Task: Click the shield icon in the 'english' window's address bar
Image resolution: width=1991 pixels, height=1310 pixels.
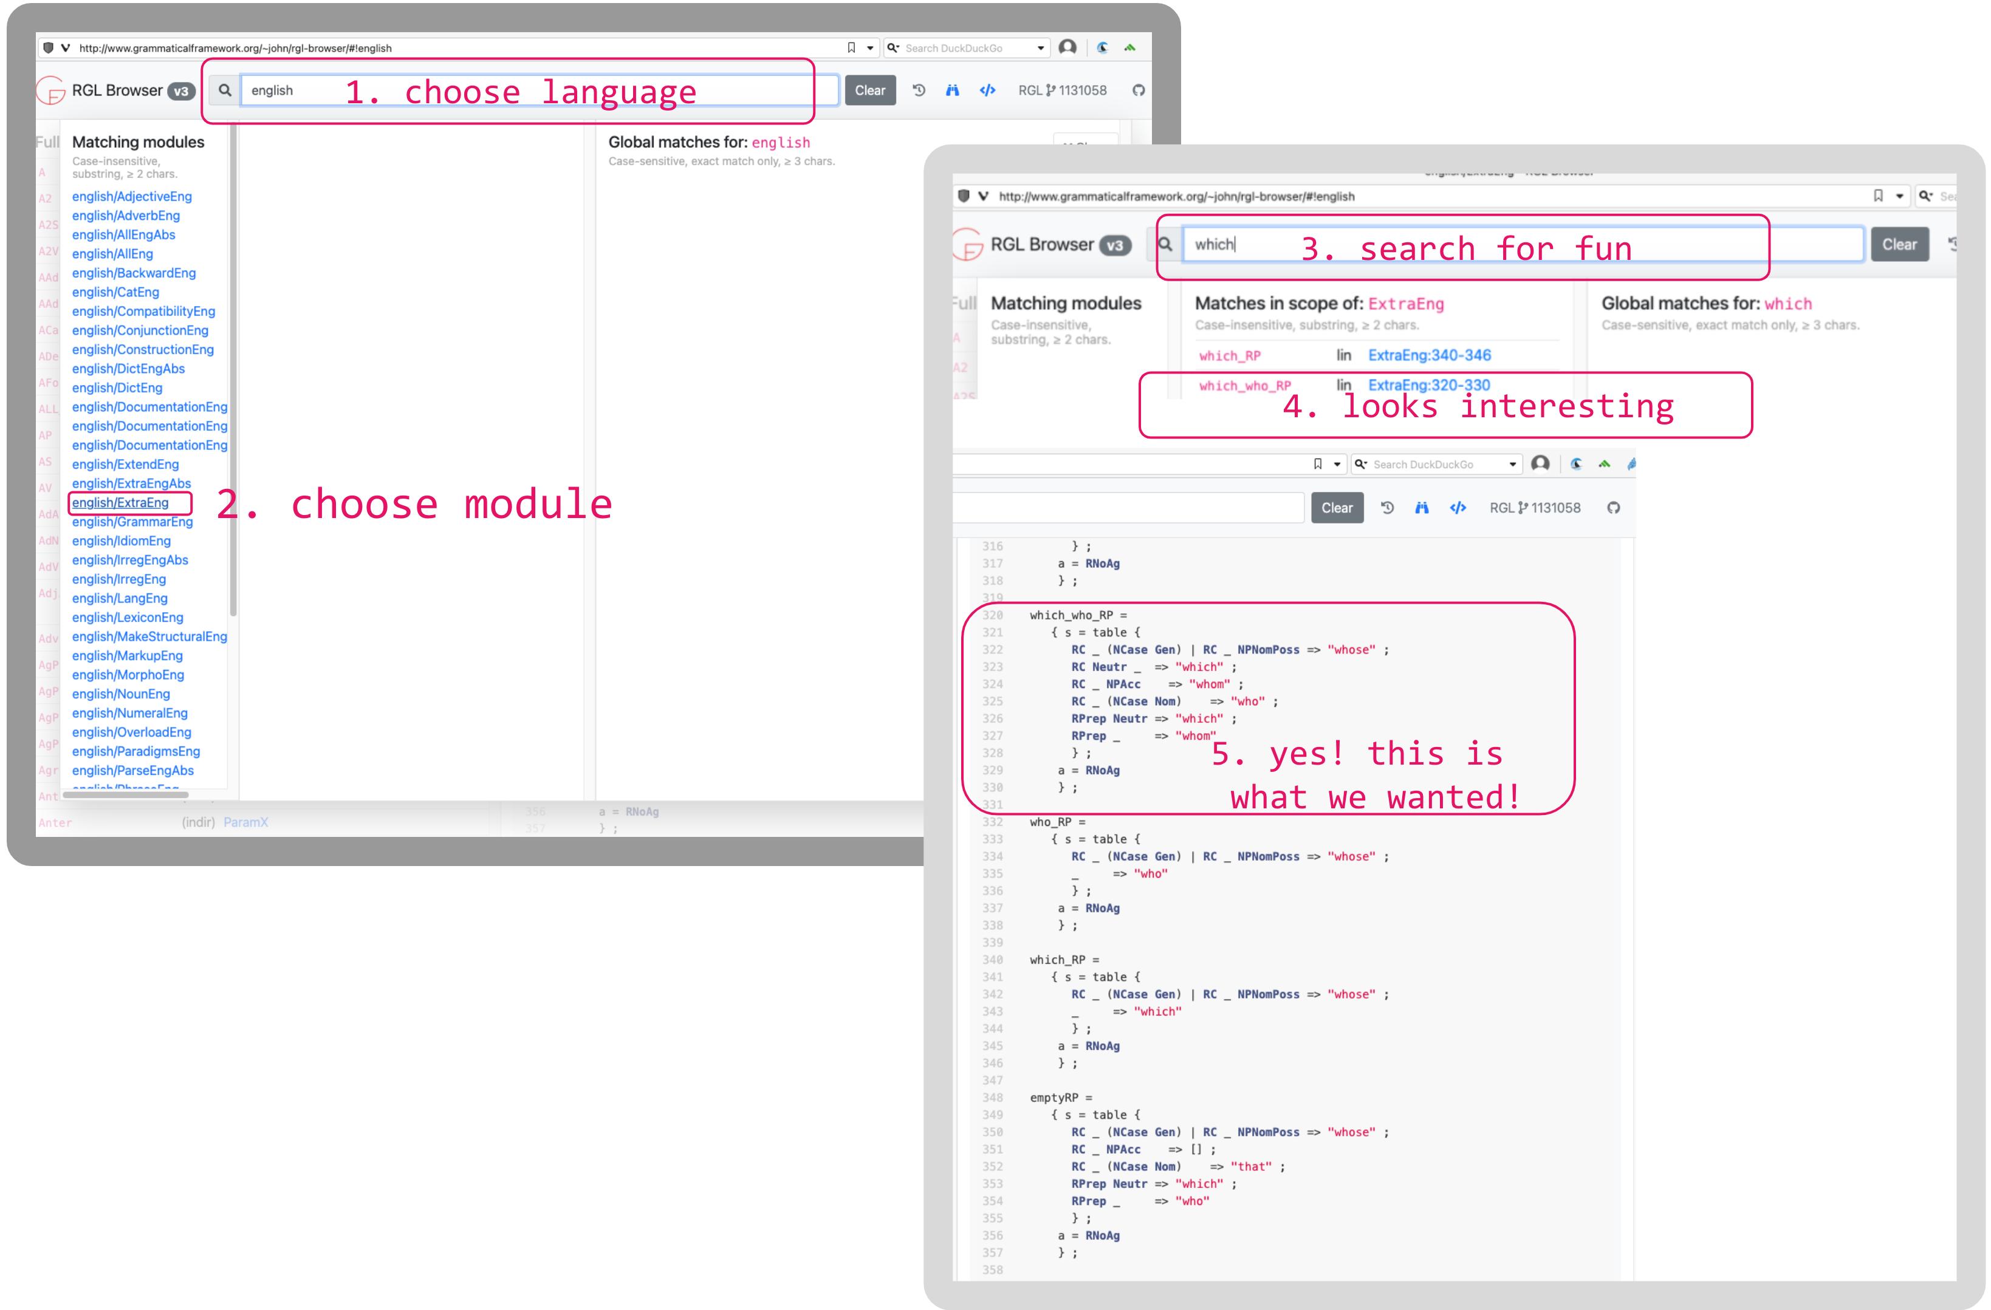Action: point(47,47)
